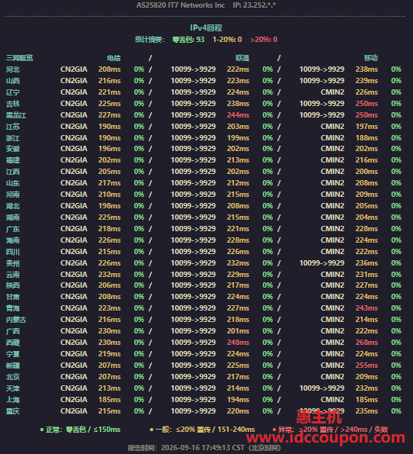
Task: Click the "联通" column header
Action: pos(242,58)
